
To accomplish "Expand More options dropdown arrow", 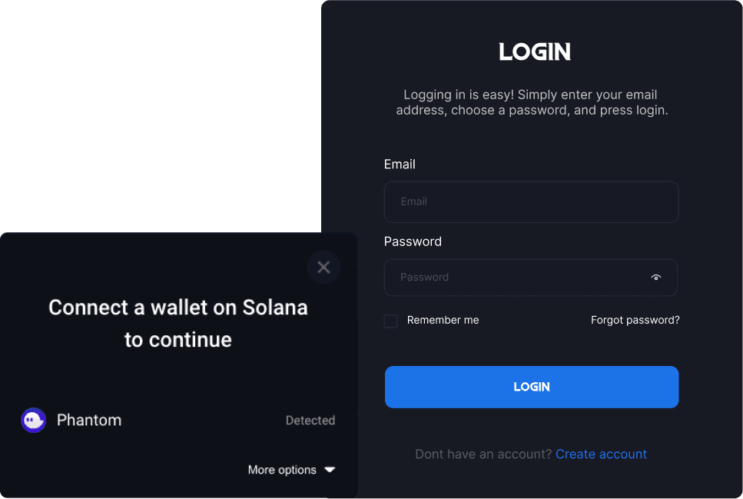I will point(330,470).
